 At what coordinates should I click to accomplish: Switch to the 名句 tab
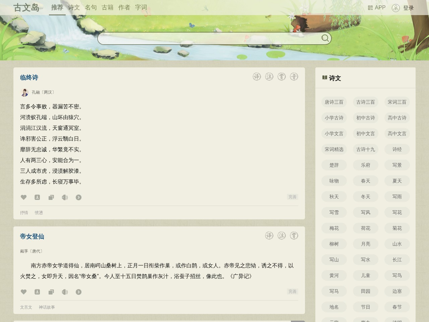(90, 7)
